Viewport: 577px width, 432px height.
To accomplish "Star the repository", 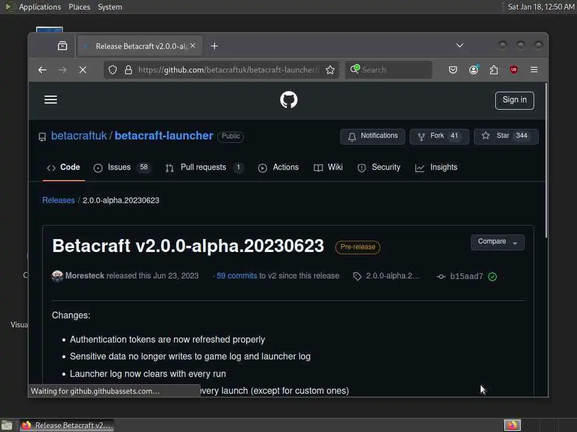I will pyautogui.click(x=506, y=136).
